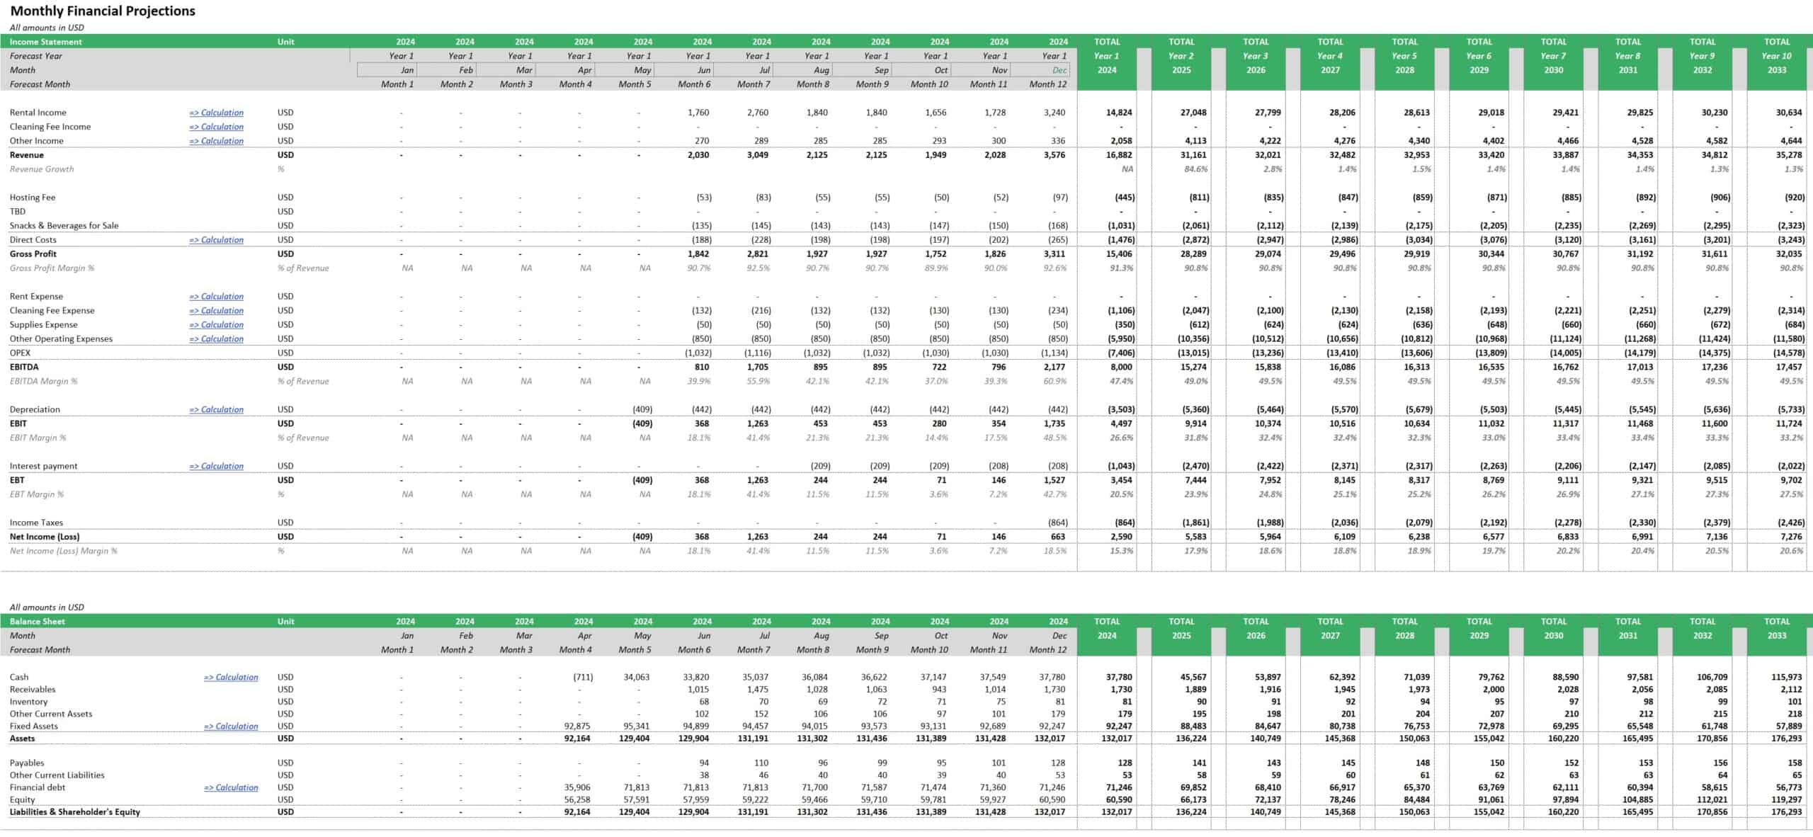Viewport: 1813px width, 837px height.
Task: Select 2024 equity total 60,590
Action: coord(1119,799)
